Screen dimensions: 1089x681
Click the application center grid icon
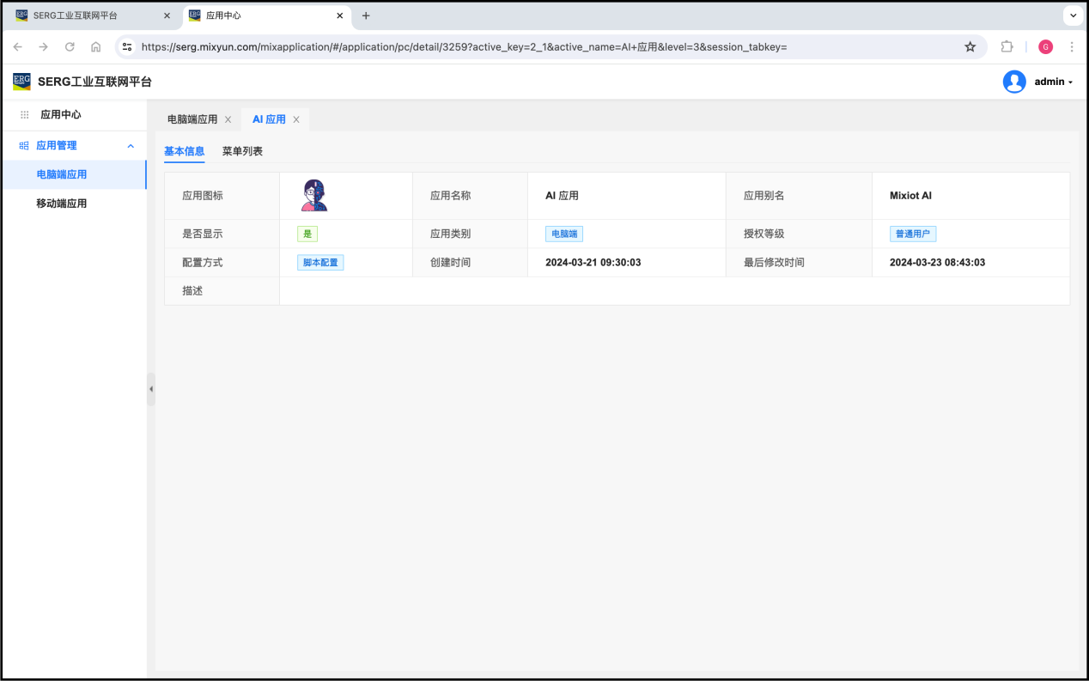pyautogui.click(x=24, y=114)
